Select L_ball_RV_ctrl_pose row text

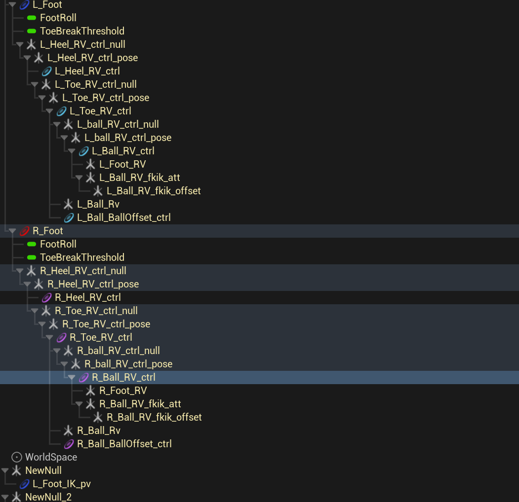coord(128,138)
